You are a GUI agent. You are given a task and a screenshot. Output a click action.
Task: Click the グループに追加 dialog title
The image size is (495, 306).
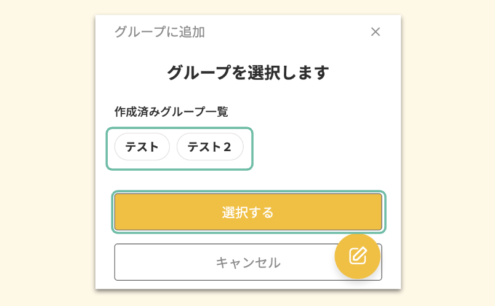tap(159, 32)
